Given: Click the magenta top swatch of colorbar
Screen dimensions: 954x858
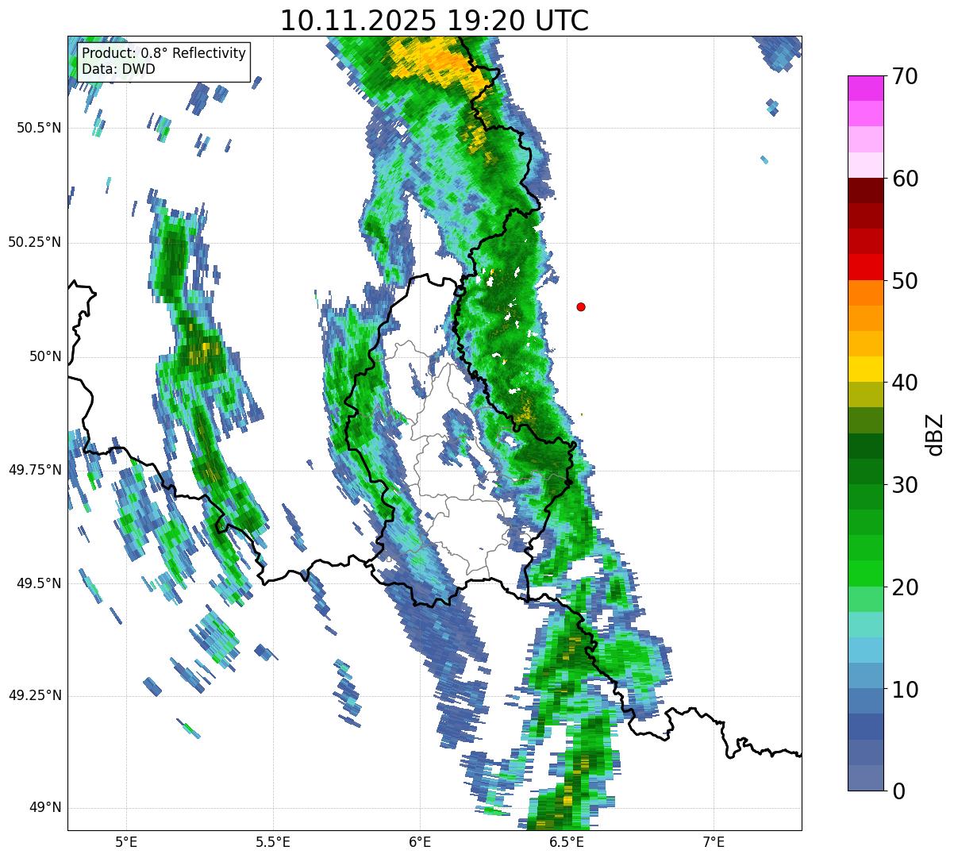Looking at the screenshot, I should (x=865, y=88).
